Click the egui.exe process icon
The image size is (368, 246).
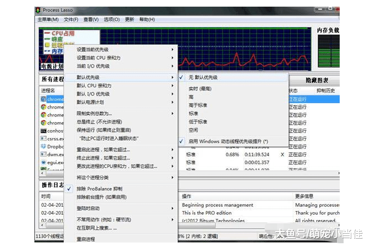(x=43, y=162)
